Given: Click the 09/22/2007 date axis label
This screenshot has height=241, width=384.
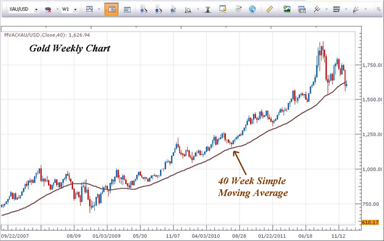Looking at the screenshot, I should (15, 236).
